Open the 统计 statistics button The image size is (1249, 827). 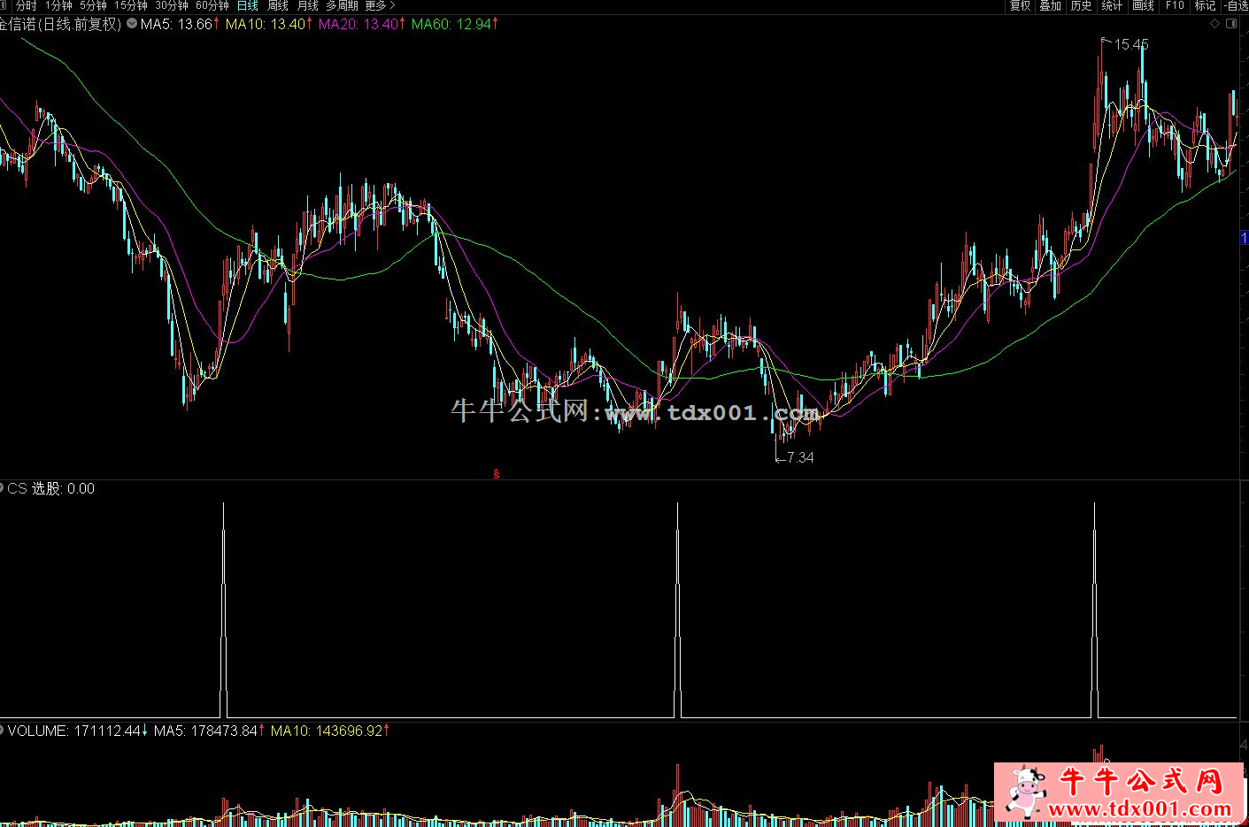1112,6
